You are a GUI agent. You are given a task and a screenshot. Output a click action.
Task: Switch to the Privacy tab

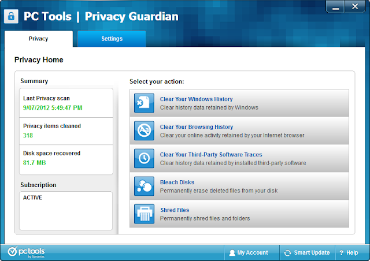pos(39,39)
